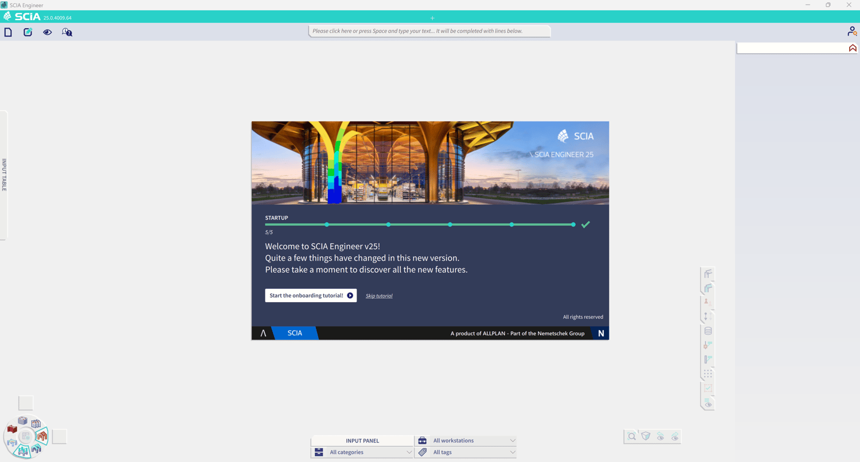Screen dimensions: 860x462
Task: Click the red double-chevron collapse icon in the right panel
Action: click(x=853, y=48)
